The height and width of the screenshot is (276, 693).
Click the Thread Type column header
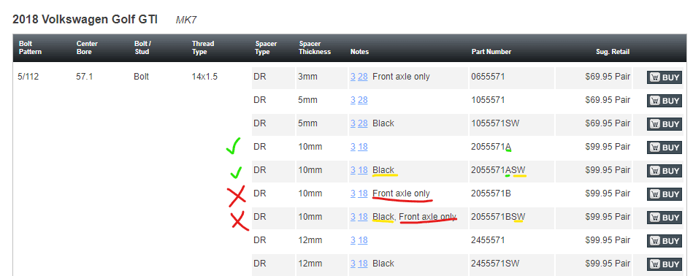(203, 47)
